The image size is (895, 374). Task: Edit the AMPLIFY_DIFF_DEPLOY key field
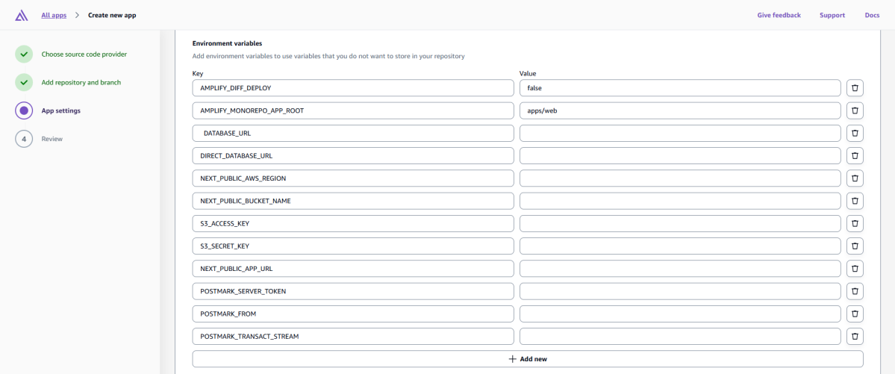(x=353, y=88)
